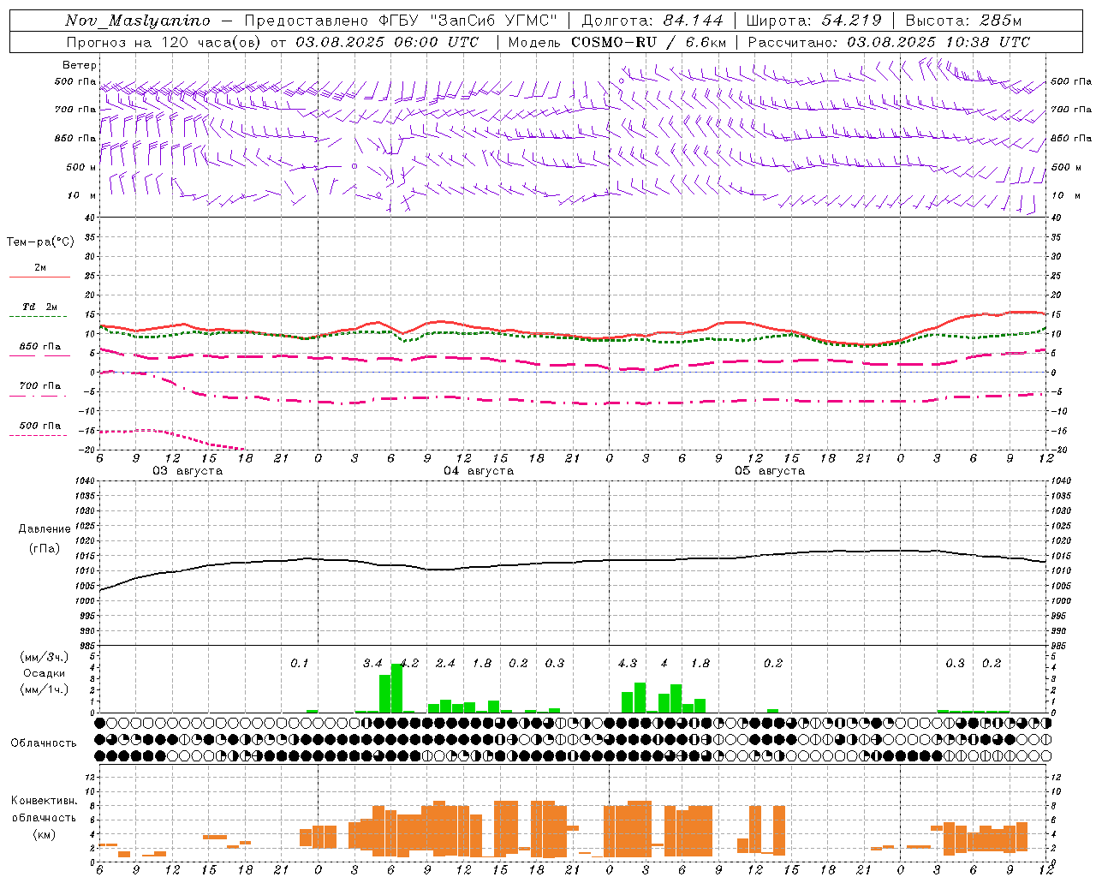1096x877 pixels.
Task: Click the '850 гПа' temperature legend label
Action: point(39,347)
